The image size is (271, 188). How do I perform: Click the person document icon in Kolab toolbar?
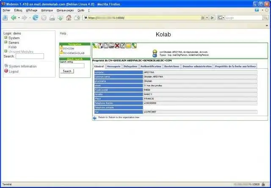click(100, 46)
